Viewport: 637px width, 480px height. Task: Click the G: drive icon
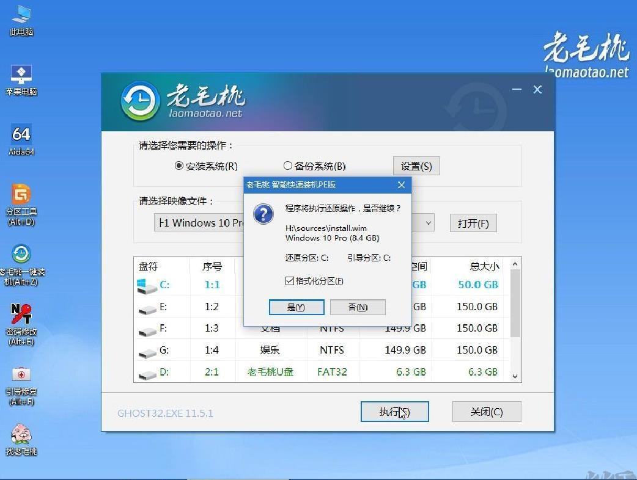point(147,353)
